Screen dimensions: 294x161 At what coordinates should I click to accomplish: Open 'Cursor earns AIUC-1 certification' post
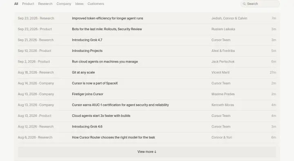(120, 105)
